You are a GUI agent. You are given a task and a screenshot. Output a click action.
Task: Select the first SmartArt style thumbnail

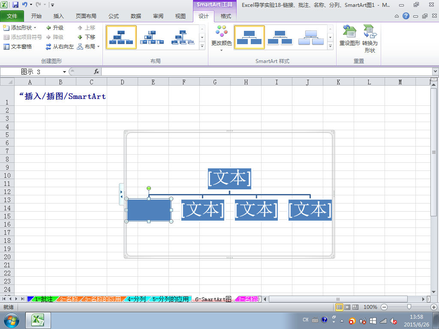[249, 37]
